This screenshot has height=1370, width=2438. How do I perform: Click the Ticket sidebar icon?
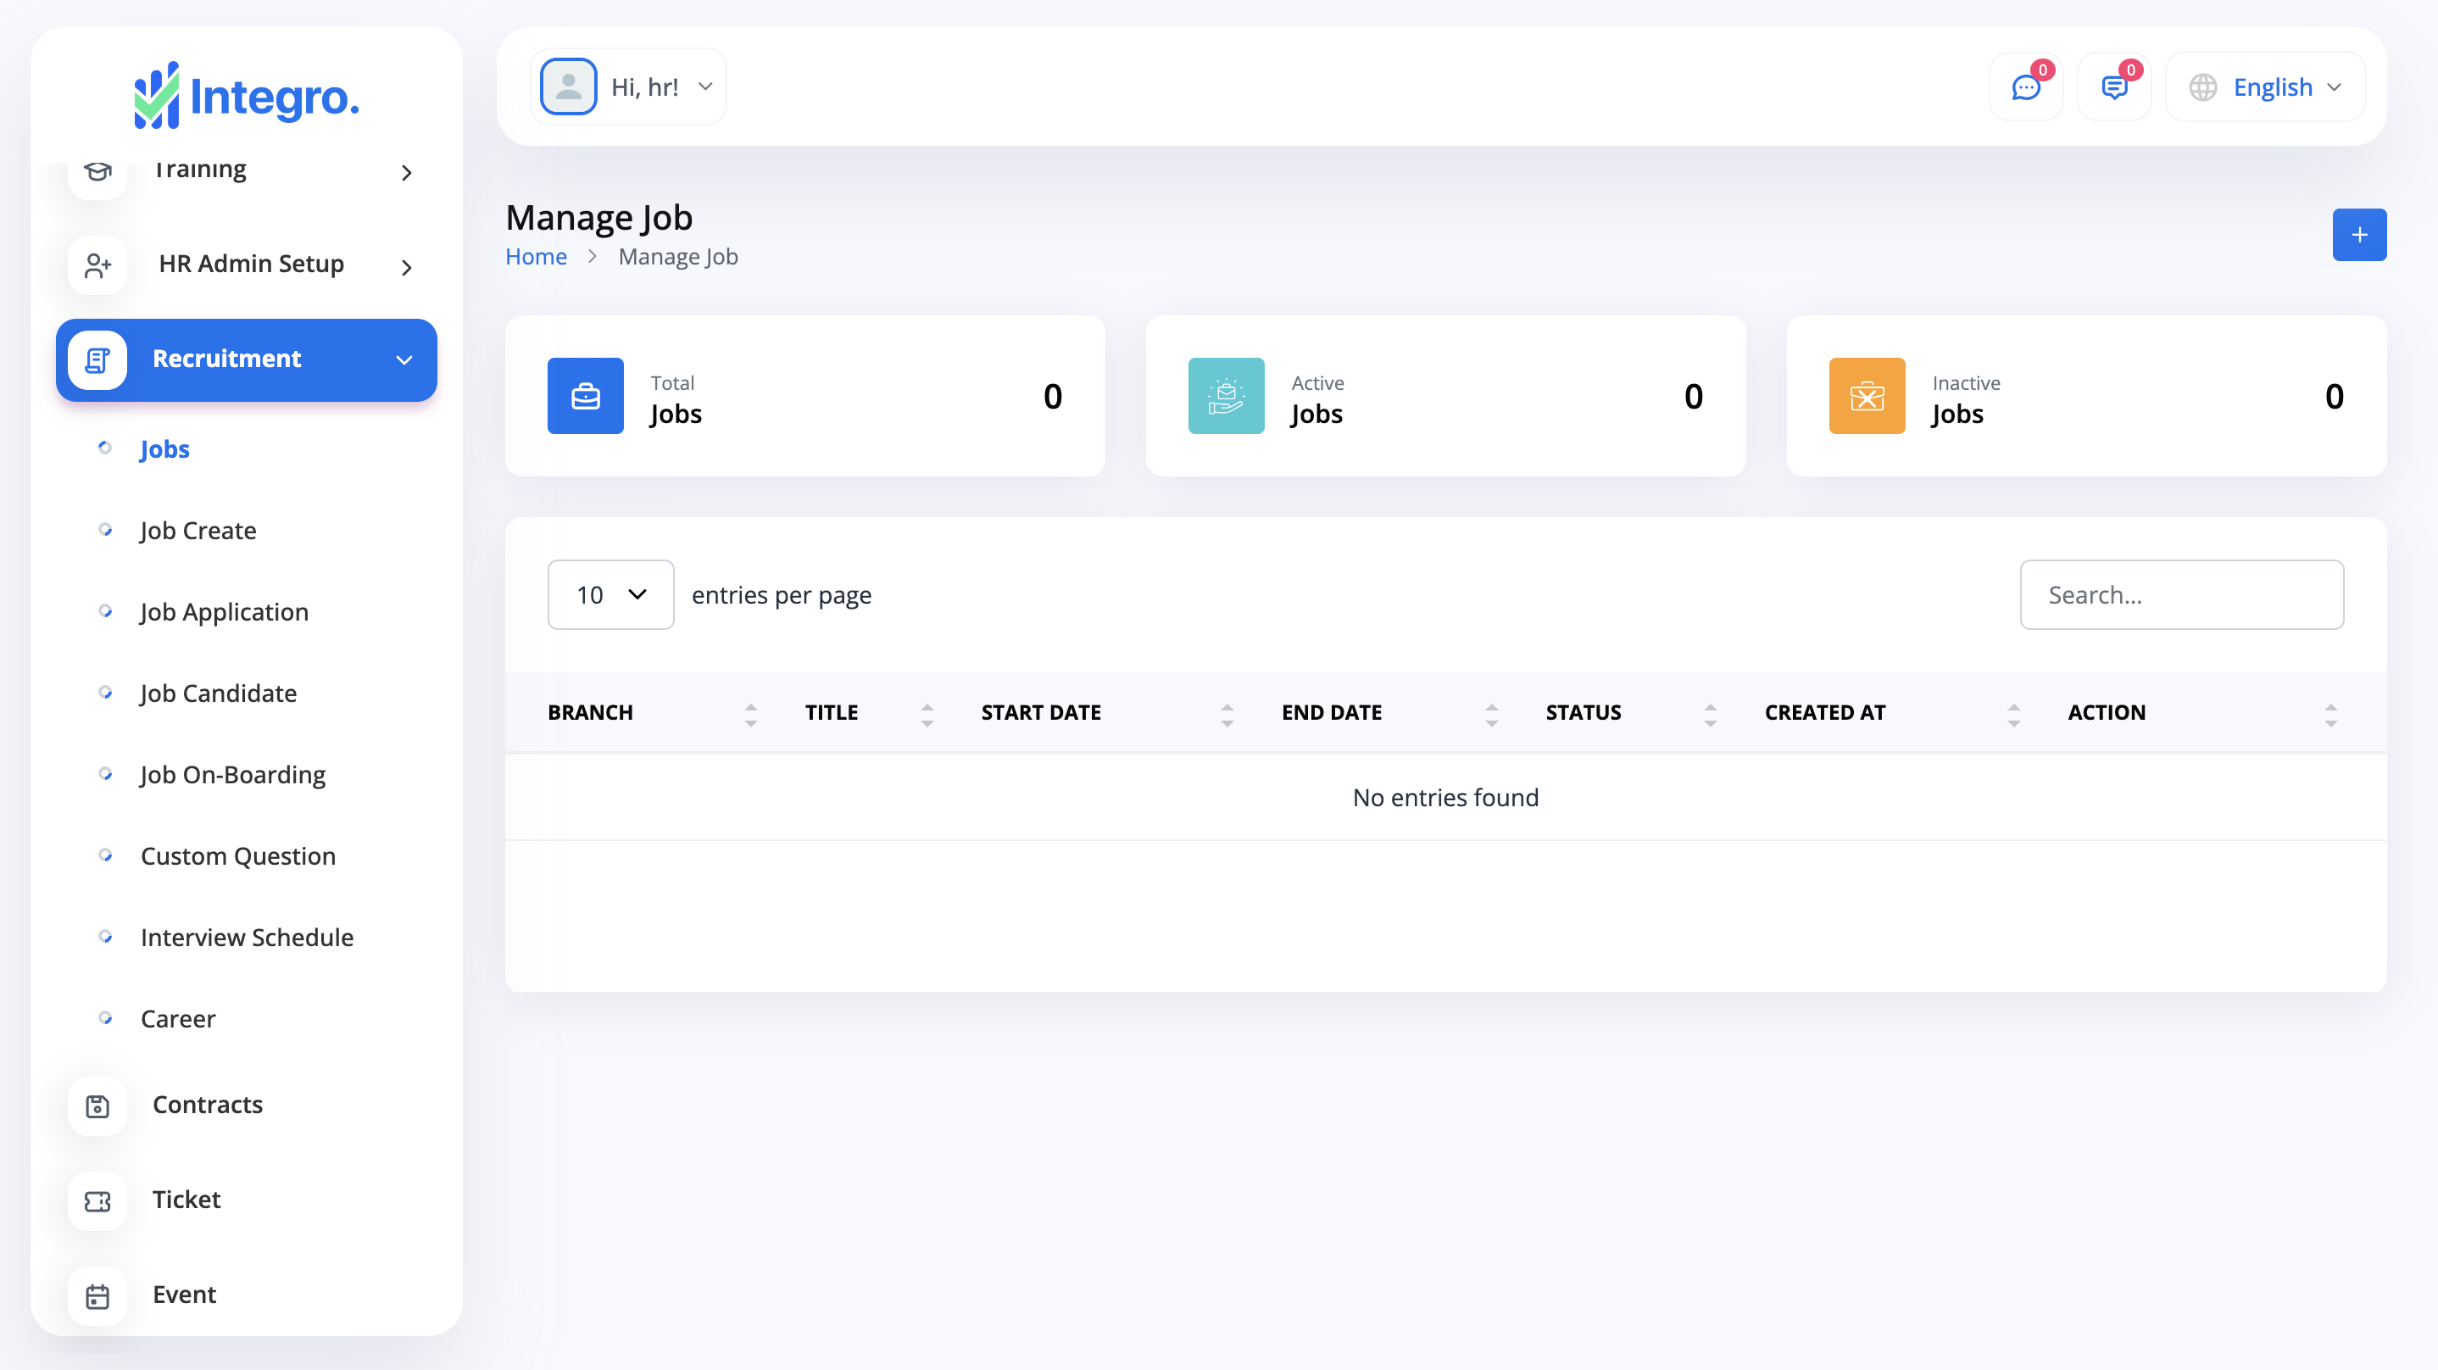point(97,1200)
